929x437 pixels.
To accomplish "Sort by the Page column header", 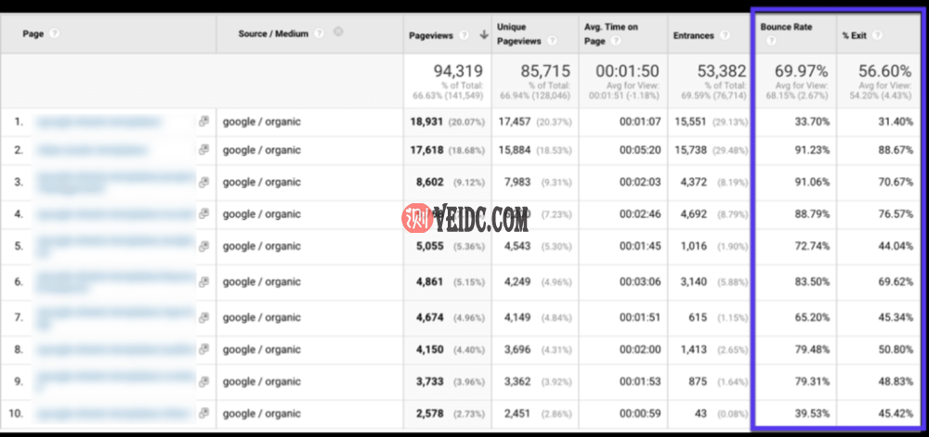I will pos(33,33).
